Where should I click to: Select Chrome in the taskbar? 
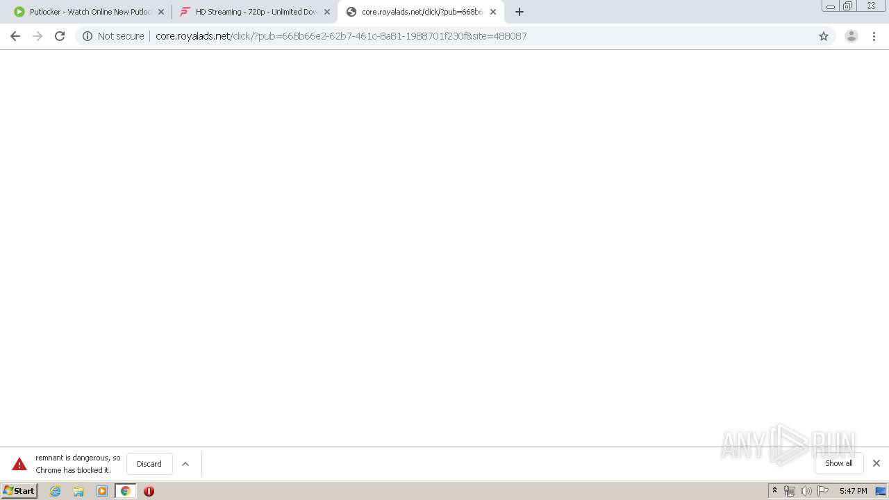click(x=126, y=491)
